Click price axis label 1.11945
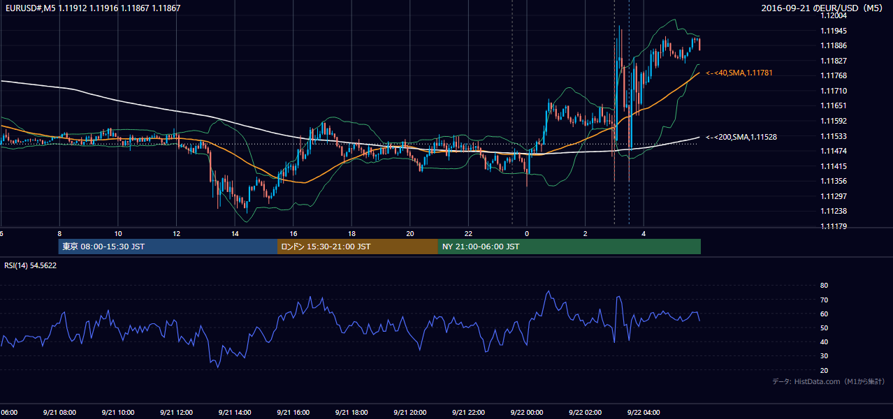 tap(835, 31)
